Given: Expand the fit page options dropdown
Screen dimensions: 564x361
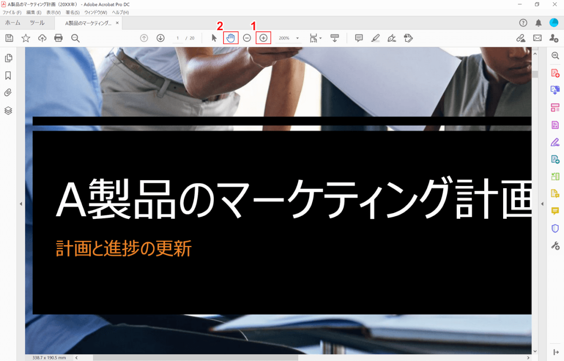Looking at the screenshot, I should (x=316, y=38).
